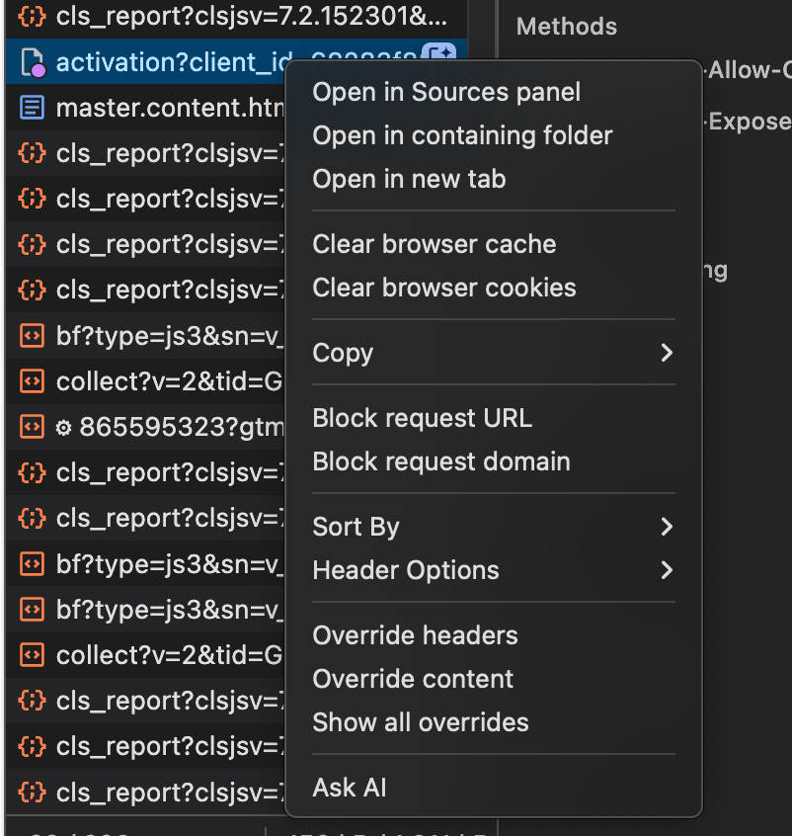Click the activation?client_id request file icon
Viewport: 792px width, 836px height.
click(33, 62)
